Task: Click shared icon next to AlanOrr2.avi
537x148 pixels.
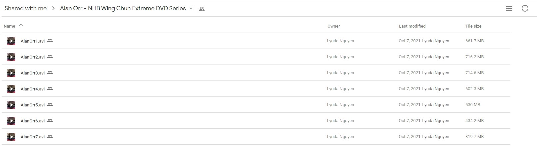Action: tap(50, 57)
